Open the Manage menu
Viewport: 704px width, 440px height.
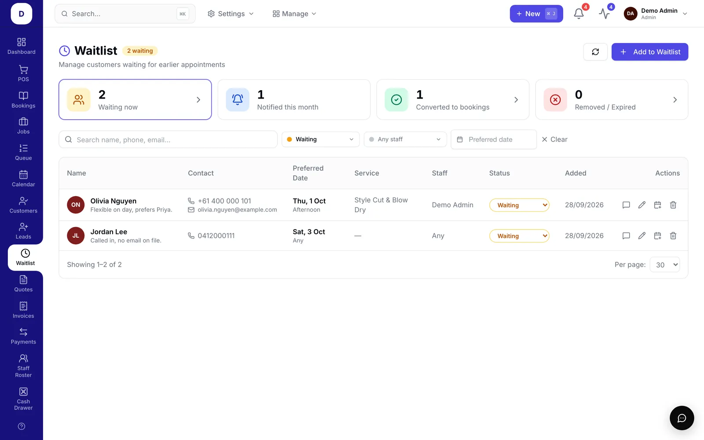[x=294, y=14]
